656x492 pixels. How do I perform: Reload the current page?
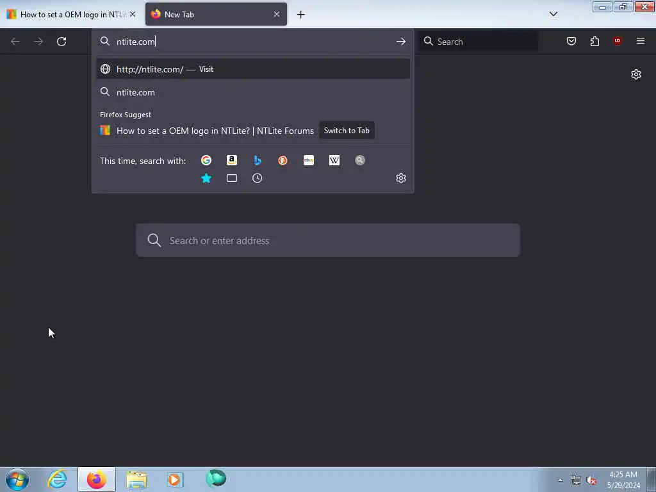[61, 42]
